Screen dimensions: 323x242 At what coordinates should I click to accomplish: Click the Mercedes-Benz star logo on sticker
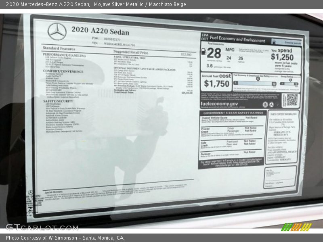pyautogui.click(x=57, y=31)
